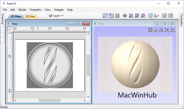Toggle toolpath drawing pencil icon

[x=157, y=16]
